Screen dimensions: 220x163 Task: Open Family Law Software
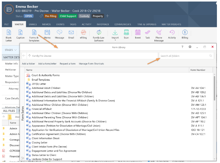coord(99,36)
